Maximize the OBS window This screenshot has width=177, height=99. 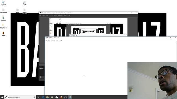click(132, 13)
